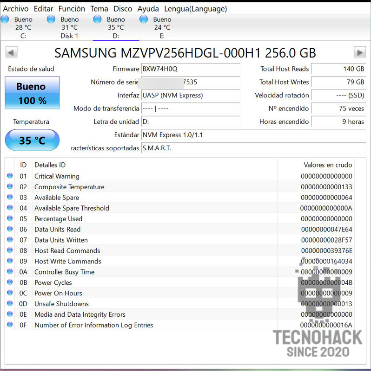
Task: Go to previous disk with left arrow
Action: (11, 52)
